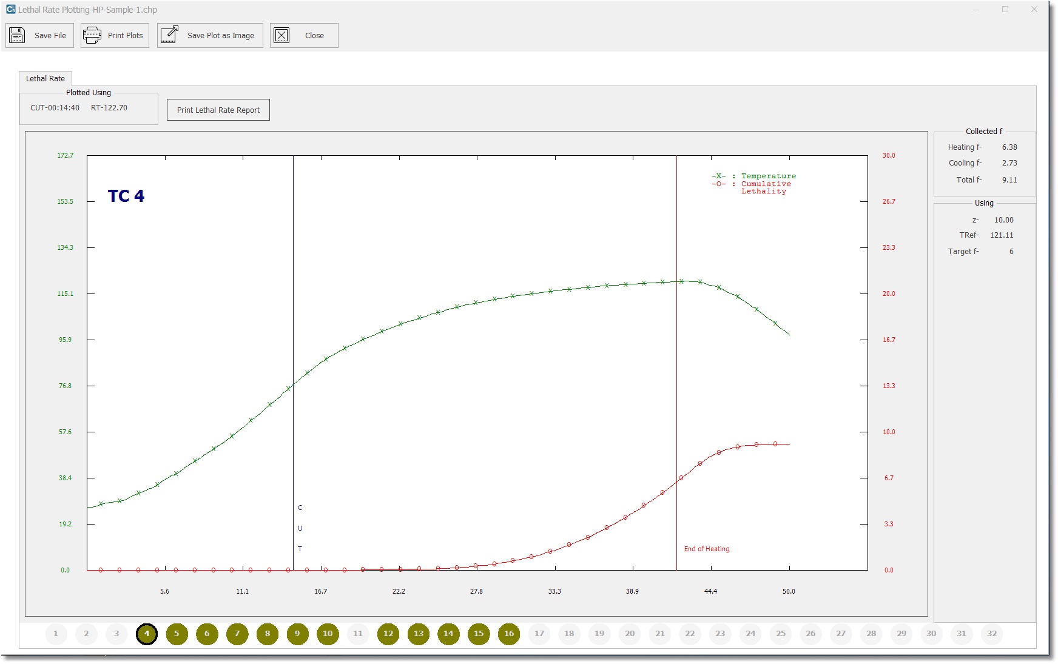1058x664 pixels.
Task: Select thermocouple channel 10 circle
Action: tap(328, 634)
